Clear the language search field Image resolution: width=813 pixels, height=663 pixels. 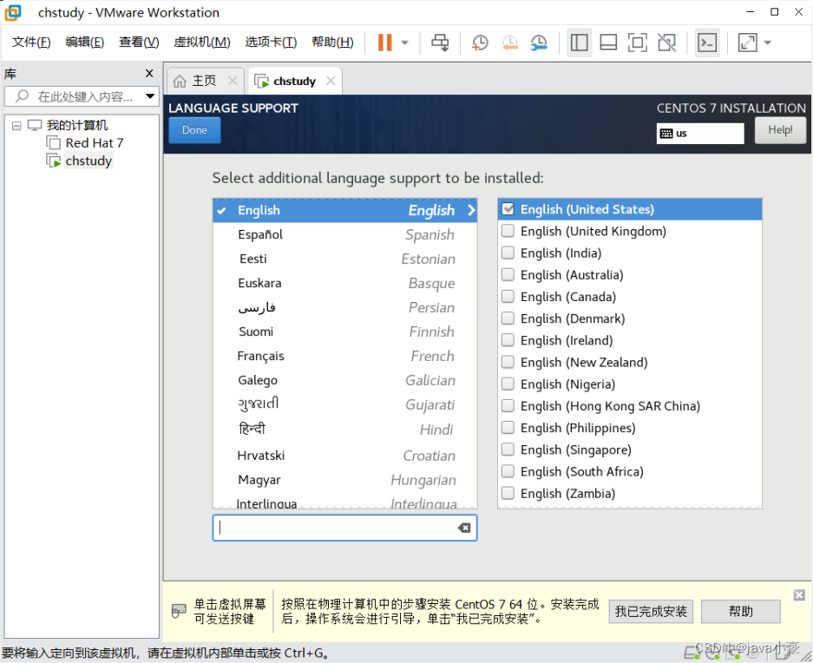(x=464, y=528)
